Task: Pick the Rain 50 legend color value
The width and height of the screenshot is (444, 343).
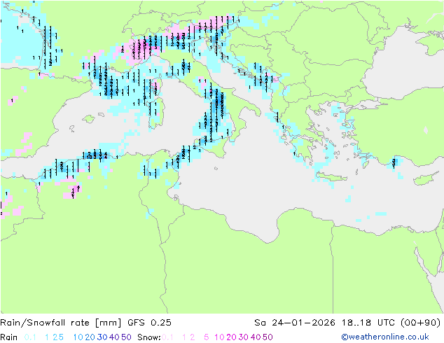Action: (126, 337)
